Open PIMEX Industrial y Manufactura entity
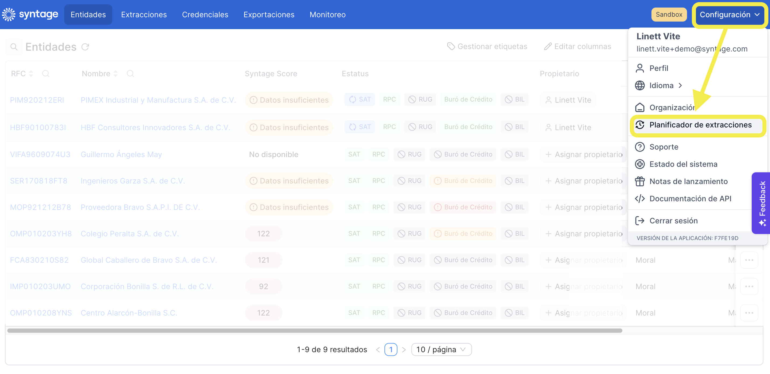The width and height of the screenshot is (770, 374). pos(158,100)
